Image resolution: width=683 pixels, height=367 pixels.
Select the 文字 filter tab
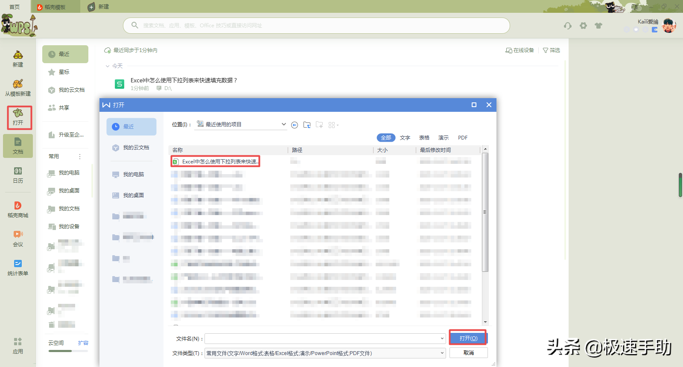click(405, 137)
